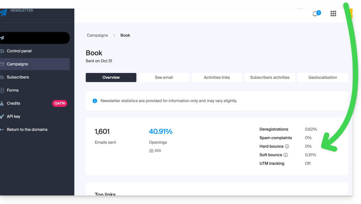
Task: Select the Activities links tab
Action: (217, 77)
